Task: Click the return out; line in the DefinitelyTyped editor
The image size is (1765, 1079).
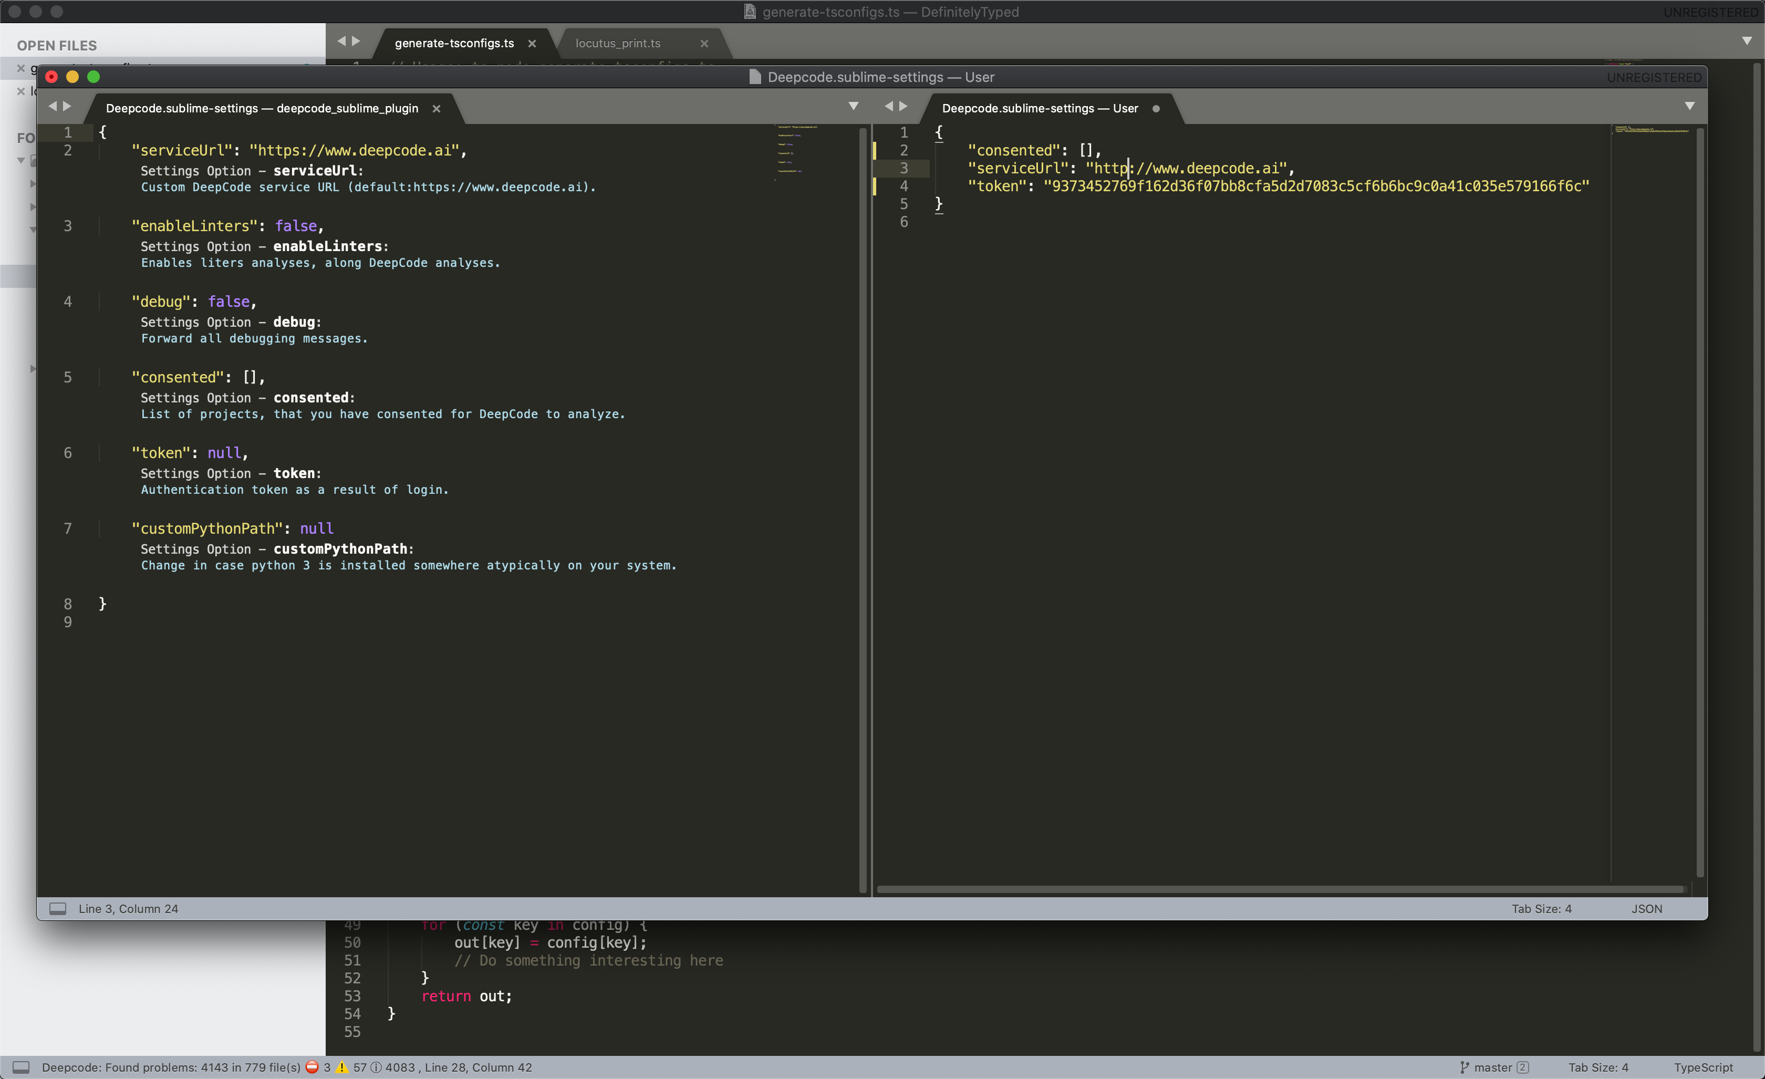Action: pyautogui.click(x=467, y=996)
